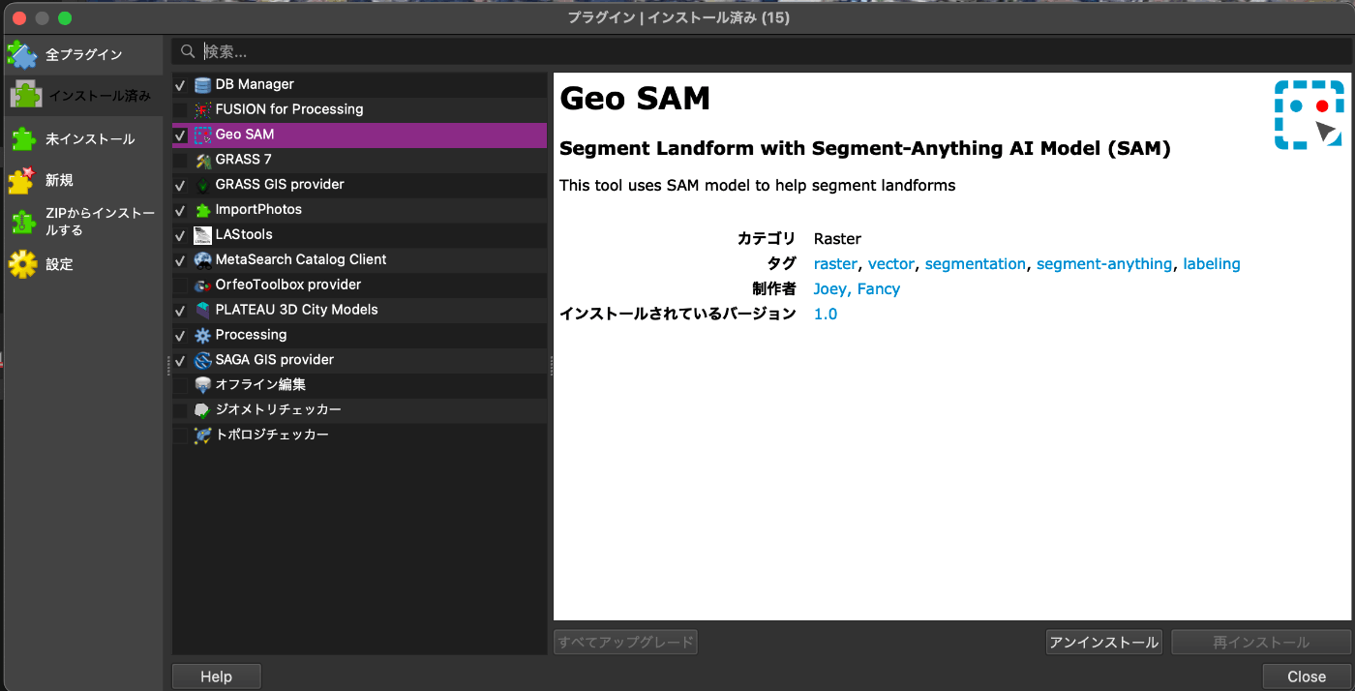
Task: Click the LAStools plugin icon
Action: pyautogui.click(x=202, y=235)
